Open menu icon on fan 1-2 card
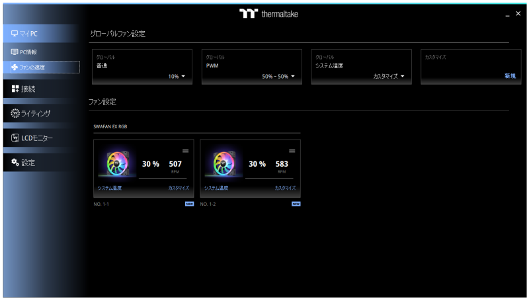 [292, 151]
